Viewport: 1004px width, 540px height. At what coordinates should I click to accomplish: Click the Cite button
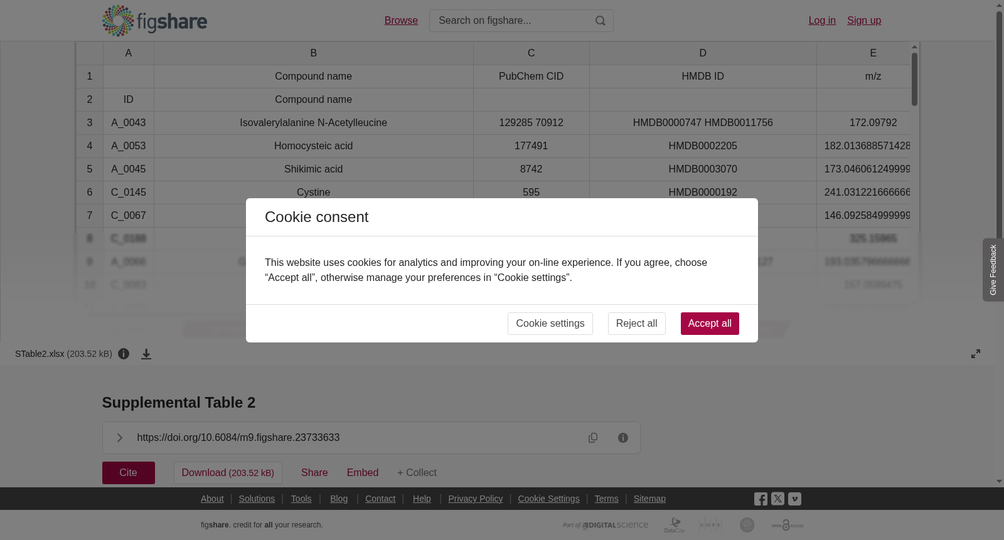(x=129, y=473)
